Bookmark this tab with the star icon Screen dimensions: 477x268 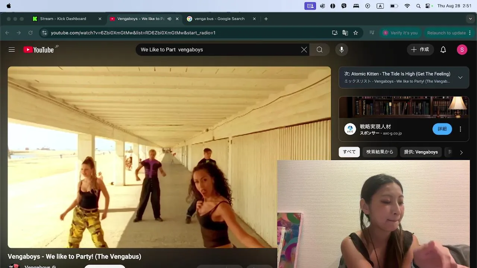[356, 33]
